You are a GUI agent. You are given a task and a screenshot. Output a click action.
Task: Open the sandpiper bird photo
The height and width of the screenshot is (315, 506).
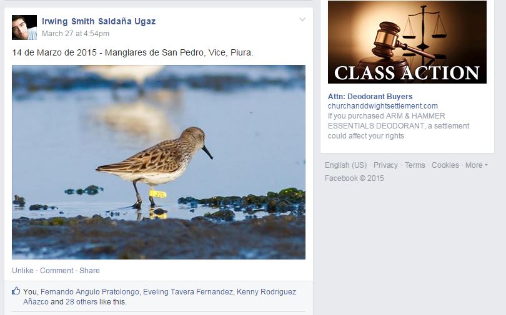pos(159,162)
